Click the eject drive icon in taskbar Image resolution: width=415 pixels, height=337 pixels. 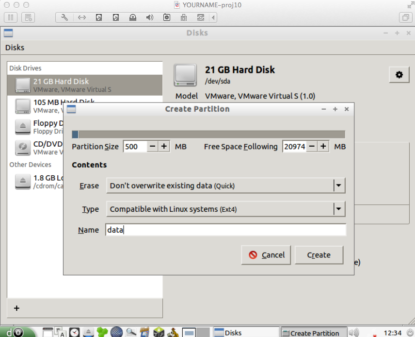click(88, 332)
